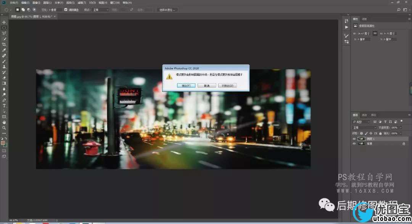Open the Actions panel play icon
Viewport: 412px width, 224px height.
point(346,27)
